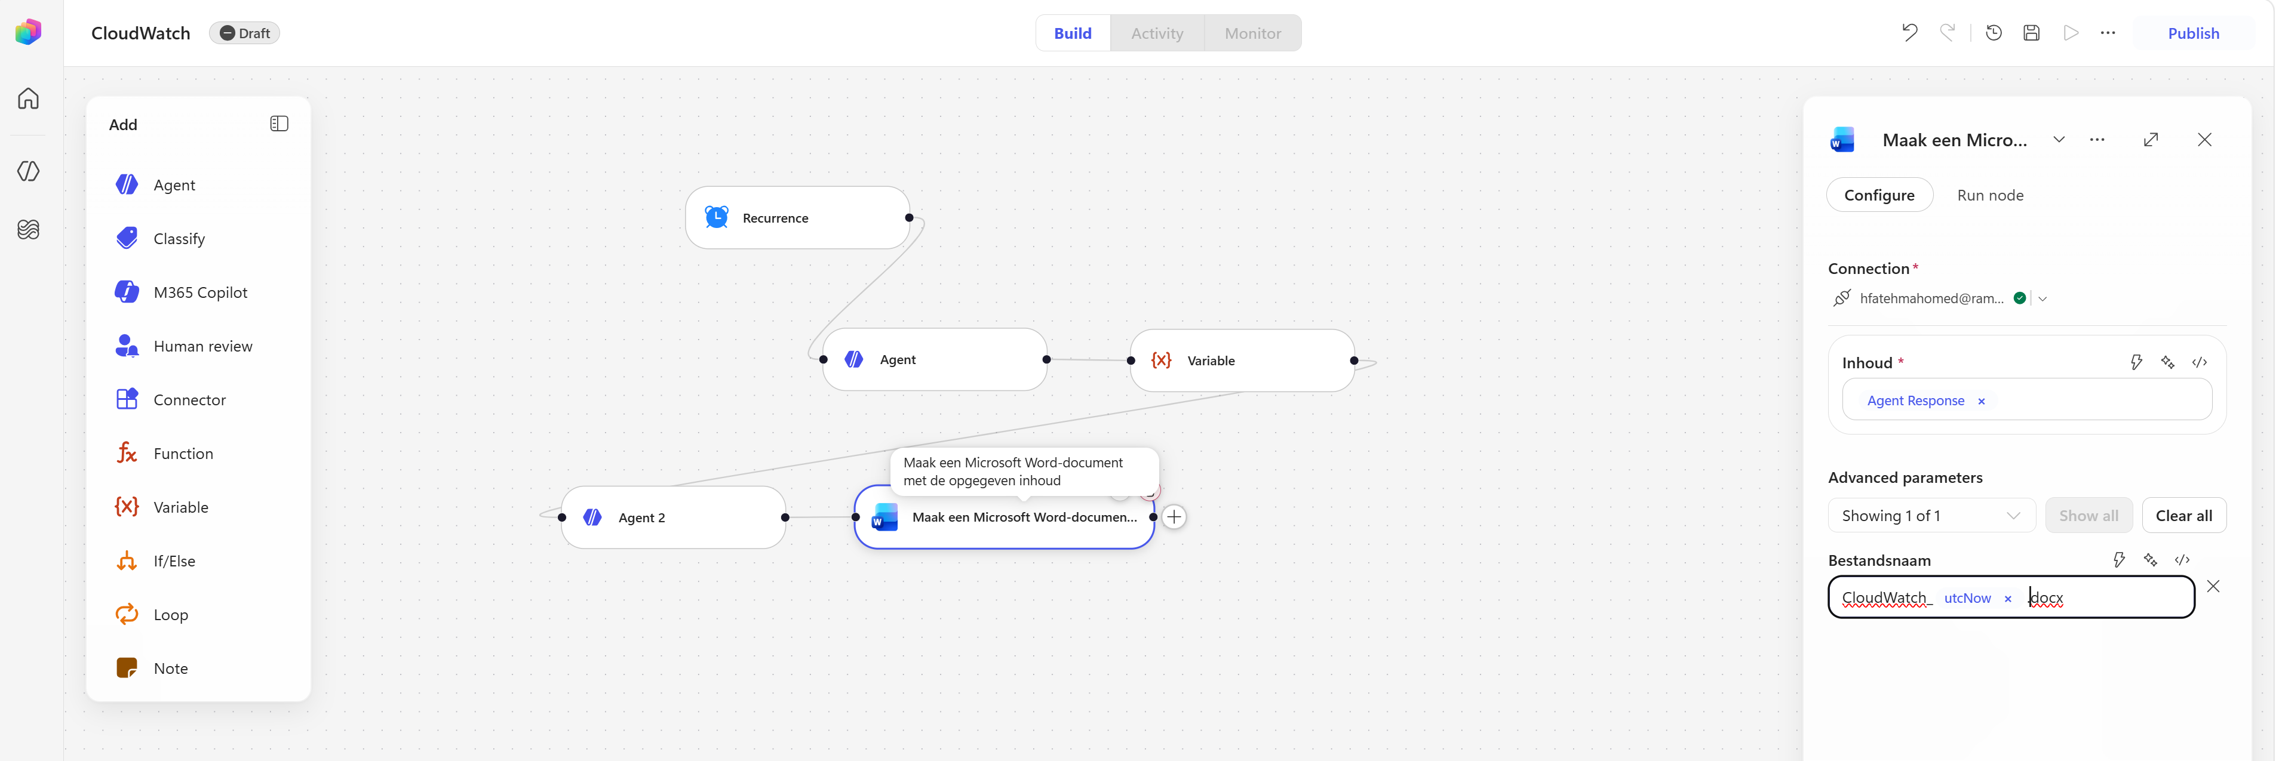The width and height of the screenshot is (2279, 761).
Task: Expand the panel title dropdown chevron
Action: click(2059, 140)
